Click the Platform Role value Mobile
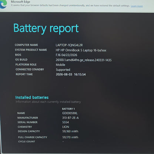This screenshot has height=154, width=154. coord(60,65)
